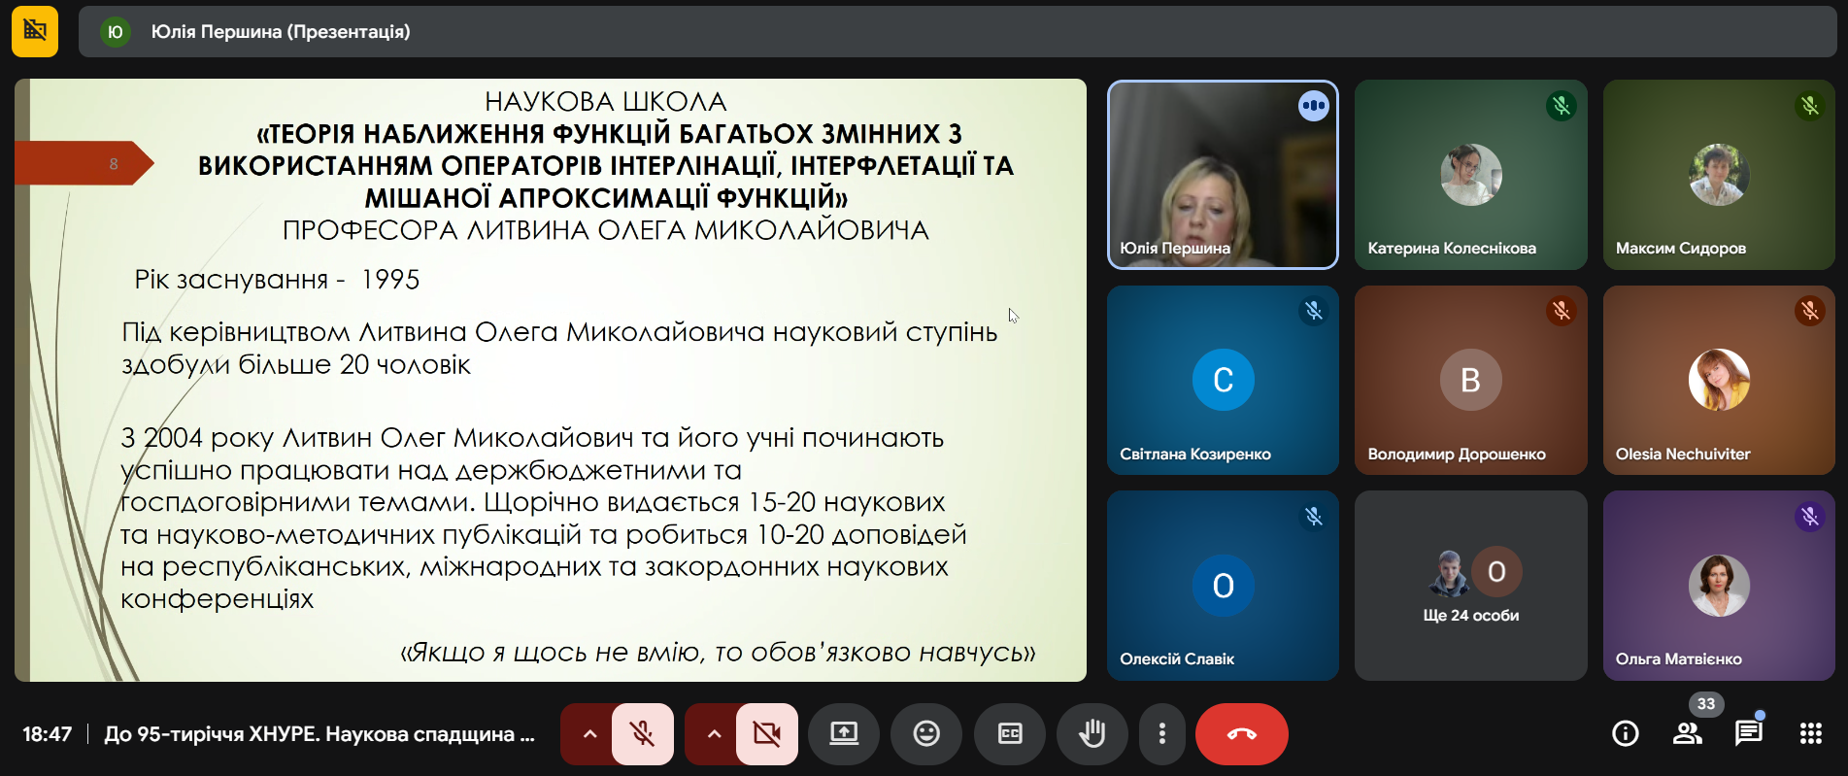Click the yellow presentation icon at top left
Screen dimensions: 1848x776
(x=35, y=31)
